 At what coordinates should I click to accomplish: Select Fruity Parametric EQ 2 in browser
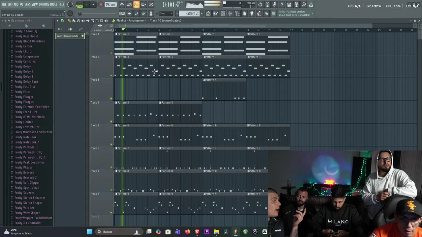click(x=30, y=157)
